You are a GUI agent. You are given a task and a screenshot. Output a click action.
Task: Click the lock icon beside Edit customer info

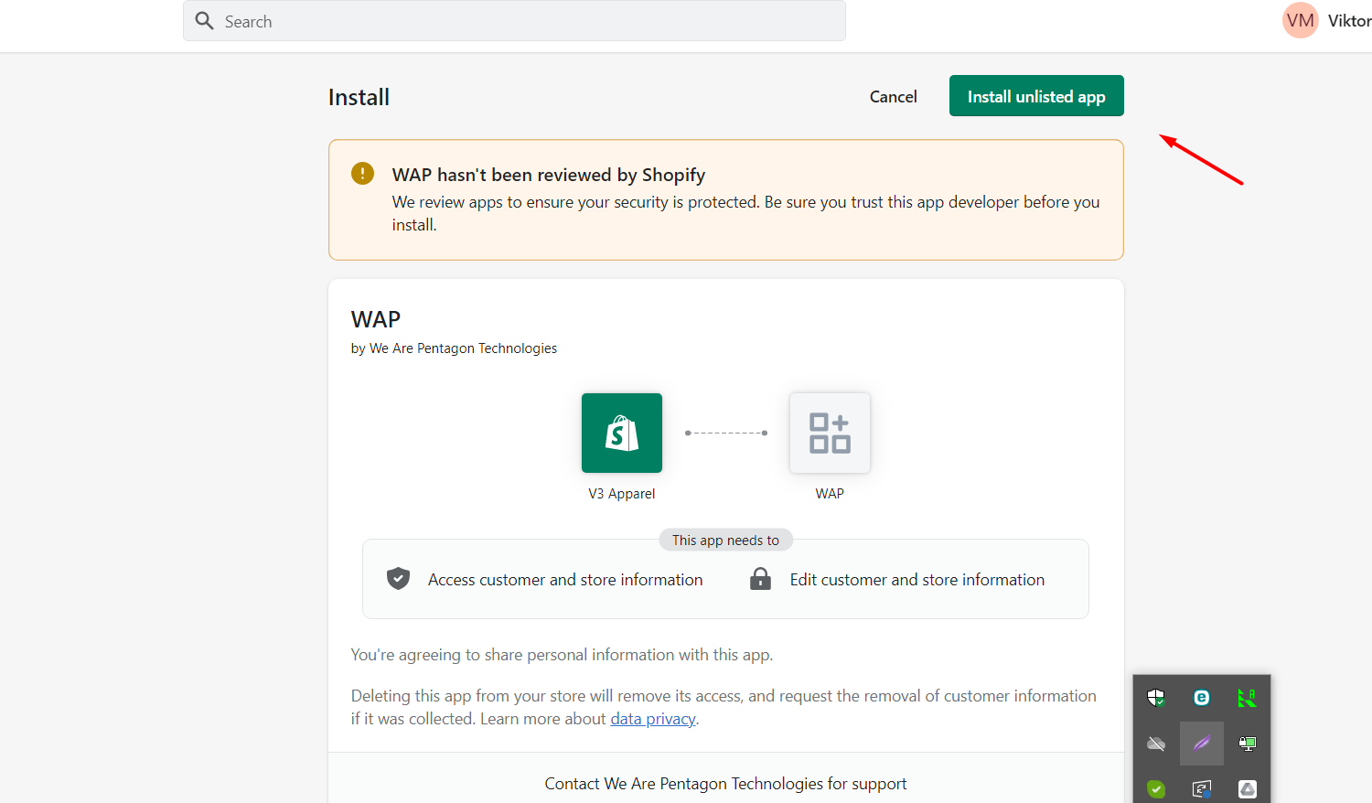(x=760, y=578)
